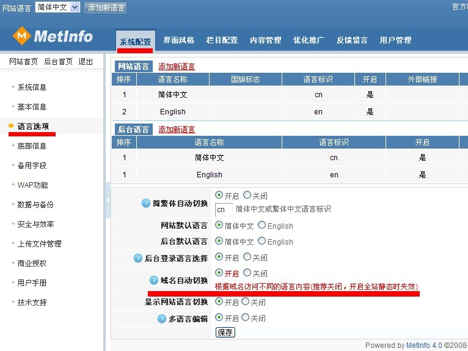Disable 简繁体自动切换 with 关闭 radio
Screen dimensions: 468x351
247,195
